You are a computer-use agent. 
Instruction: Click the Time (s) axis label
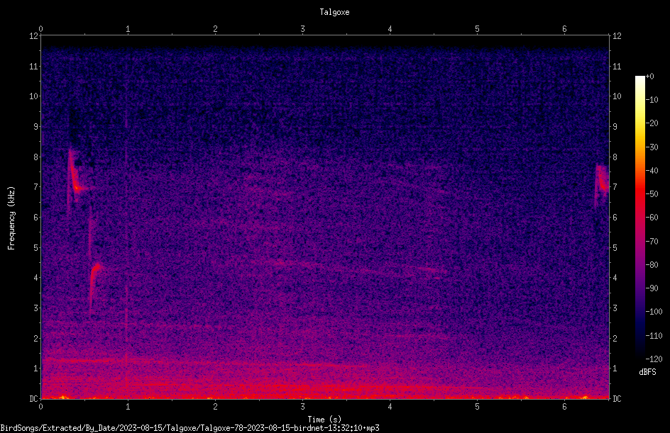point(324,420)
